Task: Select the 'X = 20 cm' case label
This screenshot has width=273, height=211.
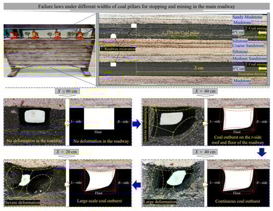Action: pos(67,152)
